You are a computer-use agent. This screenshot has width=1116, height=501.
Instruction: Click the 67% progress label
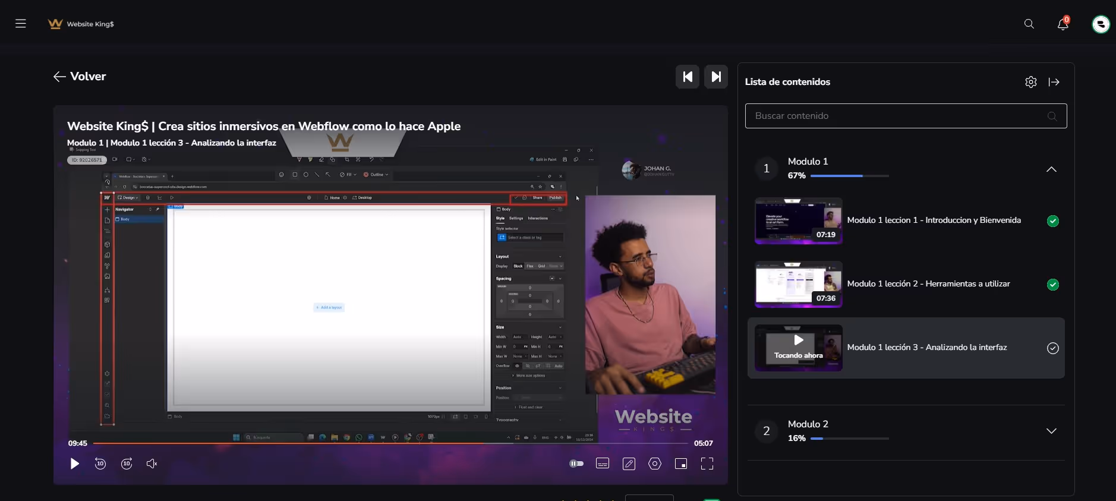797,176
